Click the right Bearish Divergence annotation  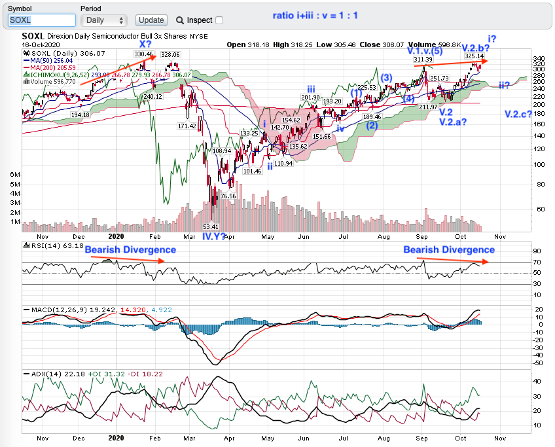tap(449, 250)
